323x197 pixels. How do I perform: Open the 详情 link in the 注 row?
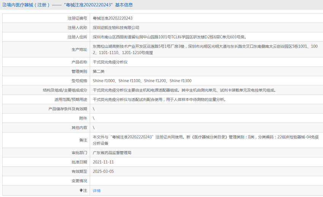(97, 191)
